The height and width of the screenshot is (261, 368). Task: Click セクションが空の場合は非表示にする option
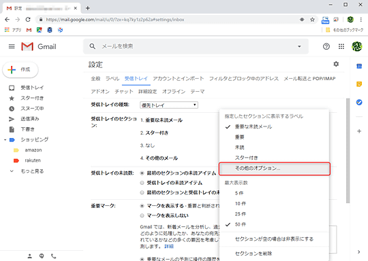coord(274,239)
